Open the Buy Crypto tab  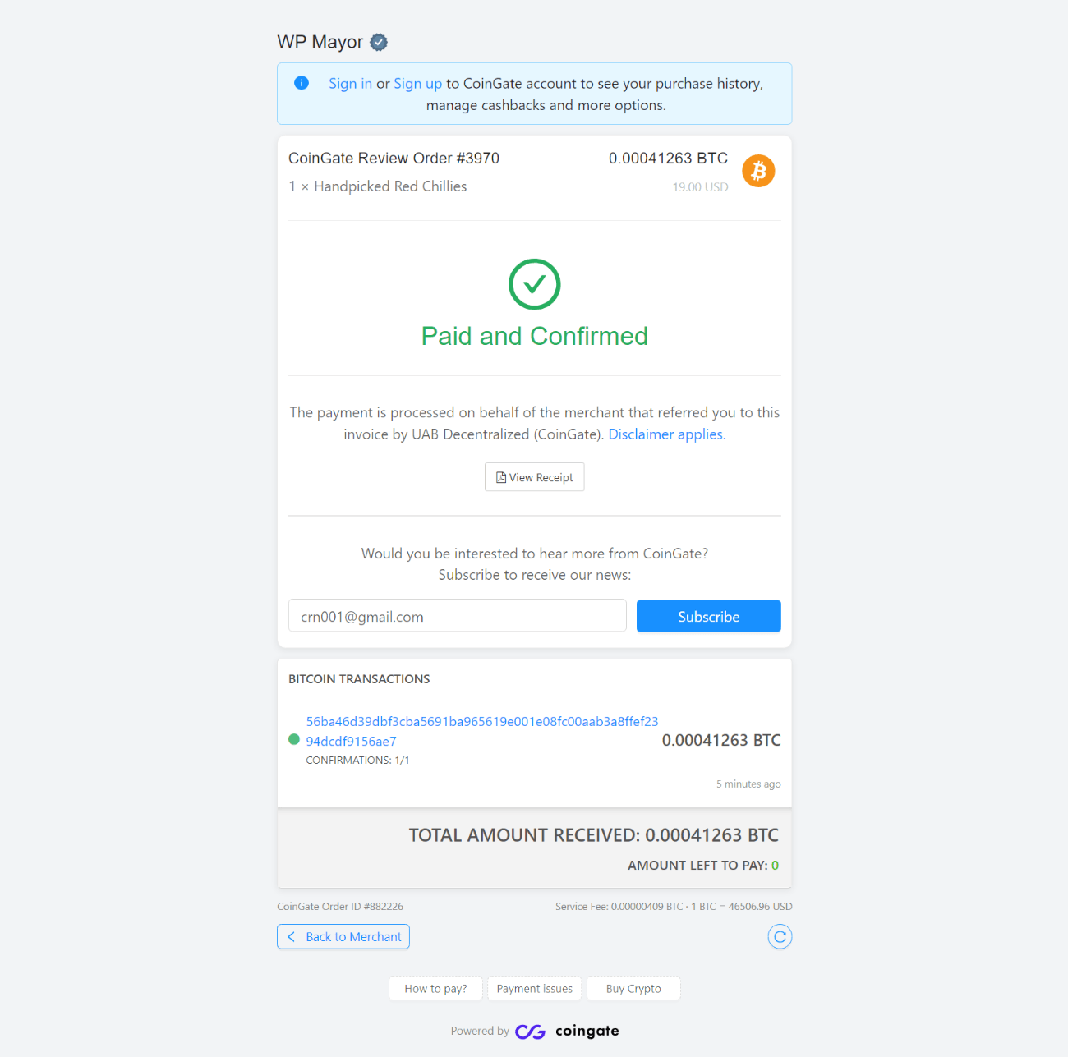tap(633, 989)
